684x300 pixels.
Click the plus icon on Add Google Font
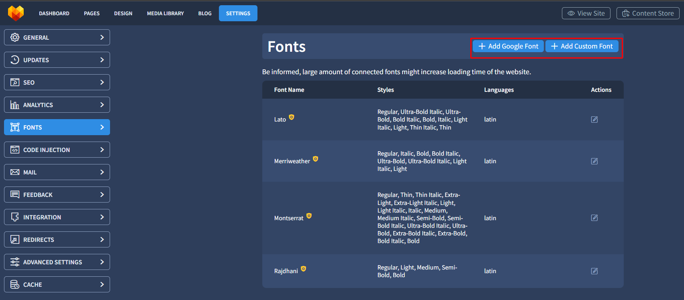click(482, 46)
